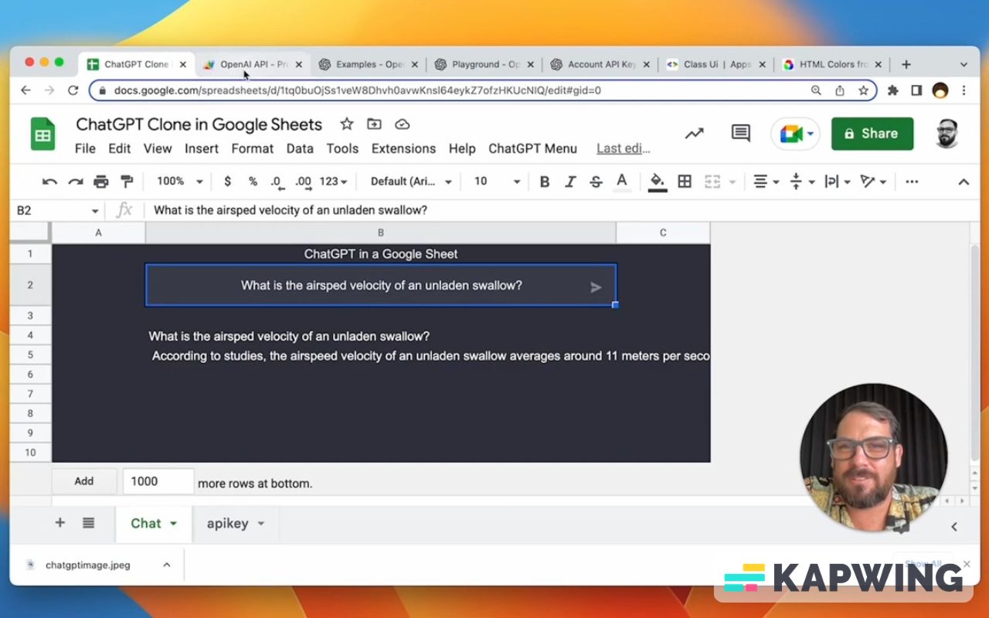989x618 pixels.
Task: Click the Last edit link
Action: click(x=623, y=148)
